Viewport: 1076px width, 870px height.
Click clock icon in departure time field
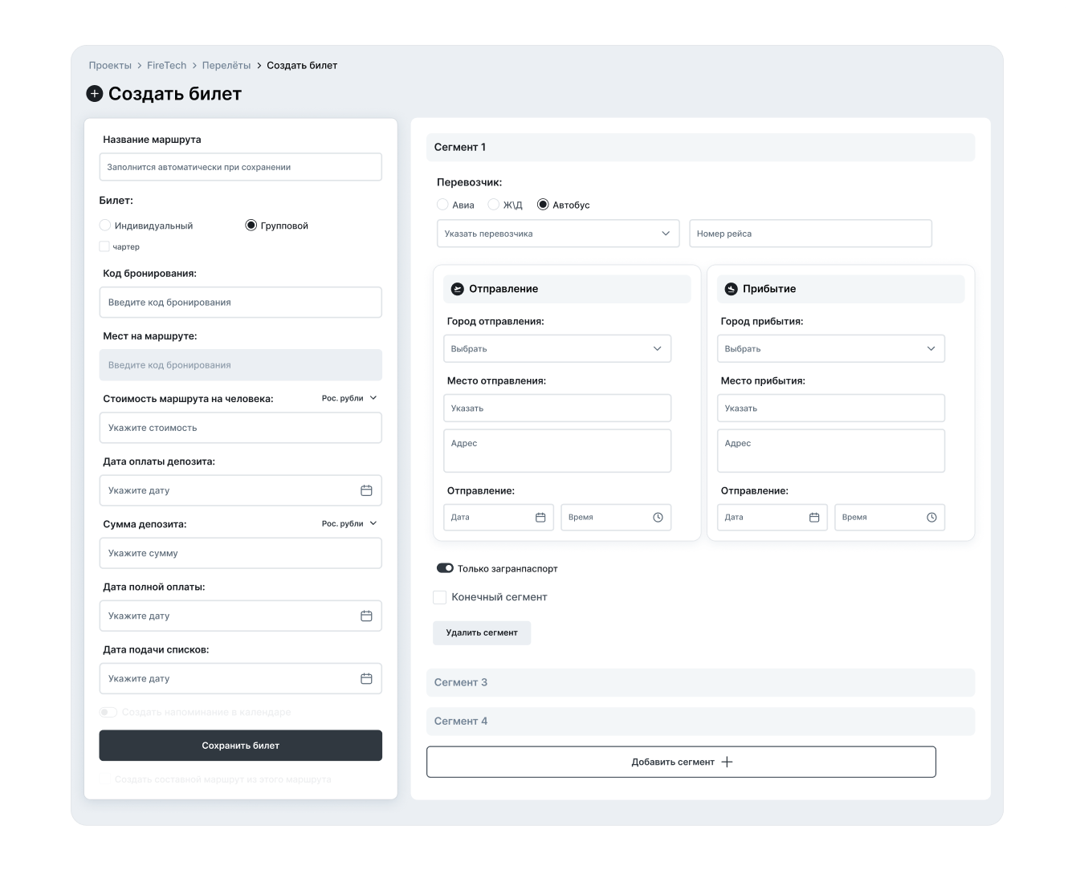click(x=658, y=518)
